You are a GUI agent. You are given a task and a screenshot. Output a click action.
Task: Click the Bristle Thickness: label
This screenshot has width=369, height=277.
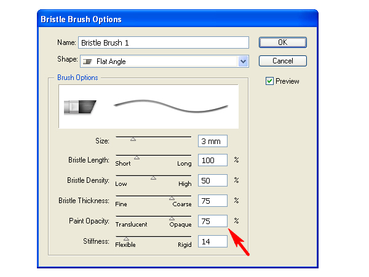(x=84, y=201)
